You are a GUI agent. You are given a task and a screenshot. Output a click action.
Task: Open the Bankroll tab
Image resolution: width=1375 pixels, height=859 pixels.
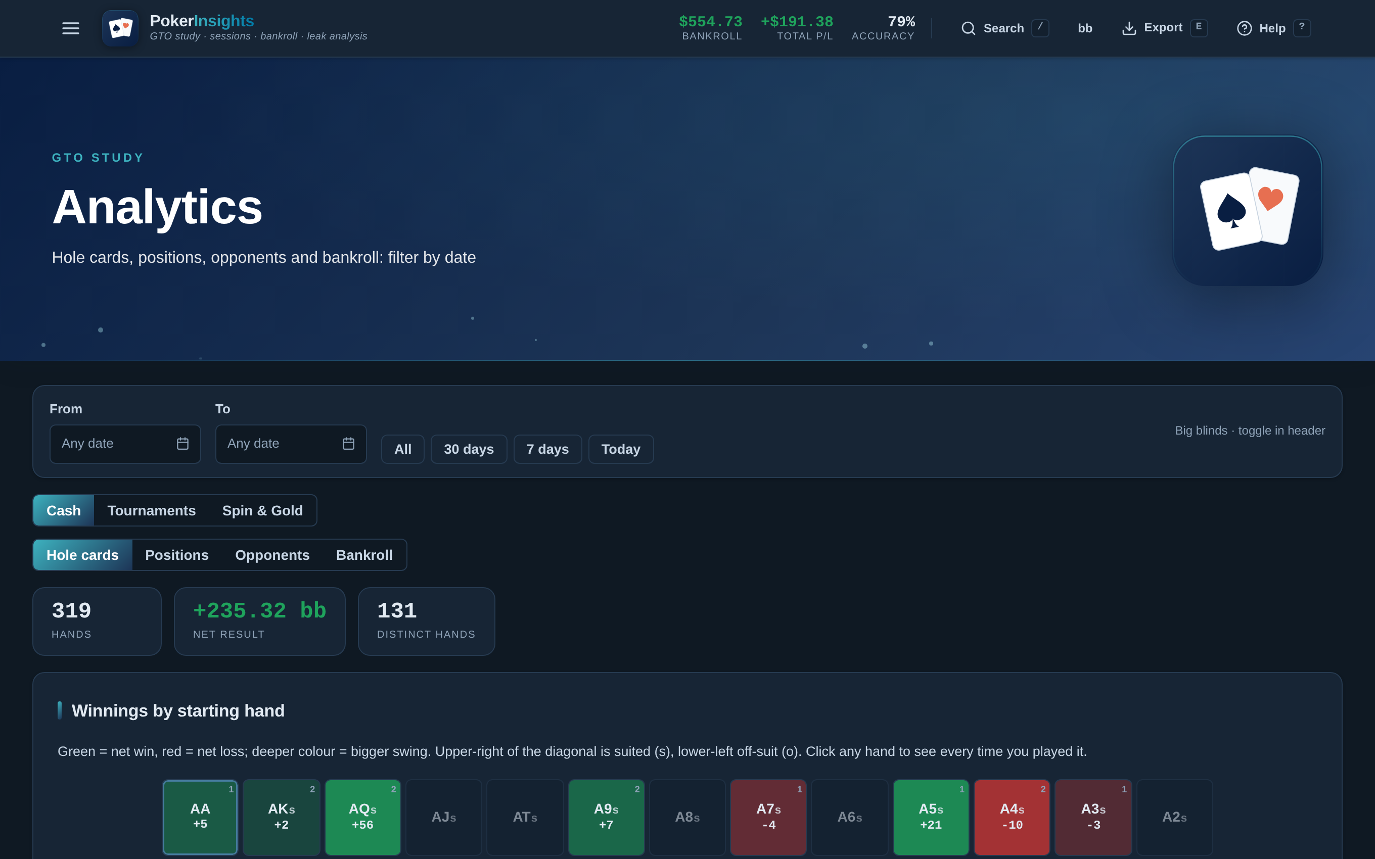[x=364, y=554]
